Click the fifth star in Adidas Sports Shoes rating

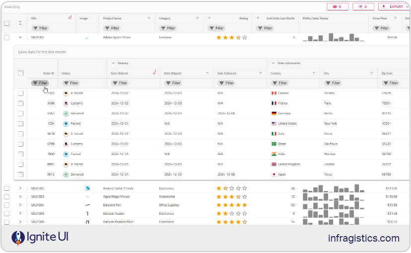point(244,37)
